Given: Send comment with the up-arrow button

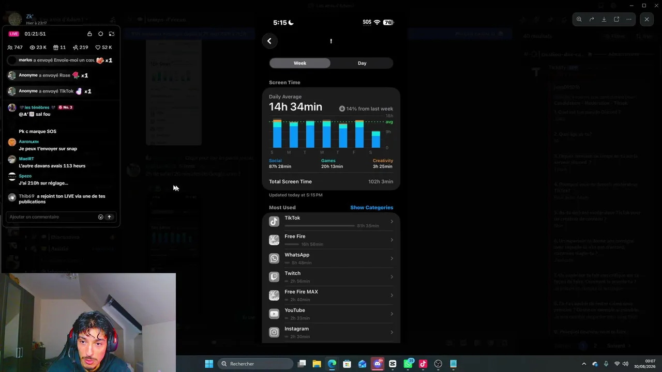Looking at the screenshot, I should pos(109,217).
